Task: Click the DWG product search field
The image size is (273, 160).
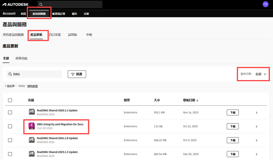Action: [x=34, y=74]
